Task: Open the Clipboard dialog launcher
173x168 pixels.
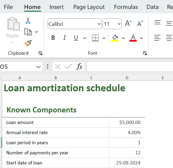Action: [40, 53]
